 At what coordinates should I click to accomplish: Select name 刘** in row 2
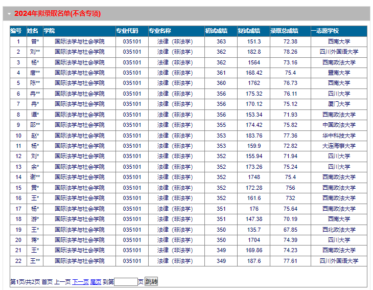[35, 52]
